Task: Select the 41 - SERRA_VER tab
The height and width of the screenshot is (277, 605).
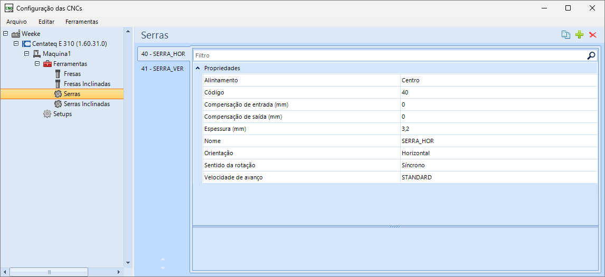Action: [163, 69]
